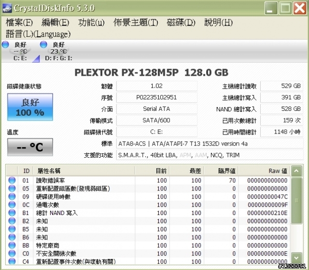Image resolution: width=309 pixels, height=270 pixels.
Task: Click raw value 00000000047C
Action: (267, 197)
